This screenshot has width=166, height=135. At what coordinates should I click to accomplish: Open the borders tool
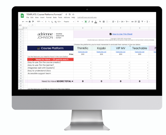click(104, 21)
